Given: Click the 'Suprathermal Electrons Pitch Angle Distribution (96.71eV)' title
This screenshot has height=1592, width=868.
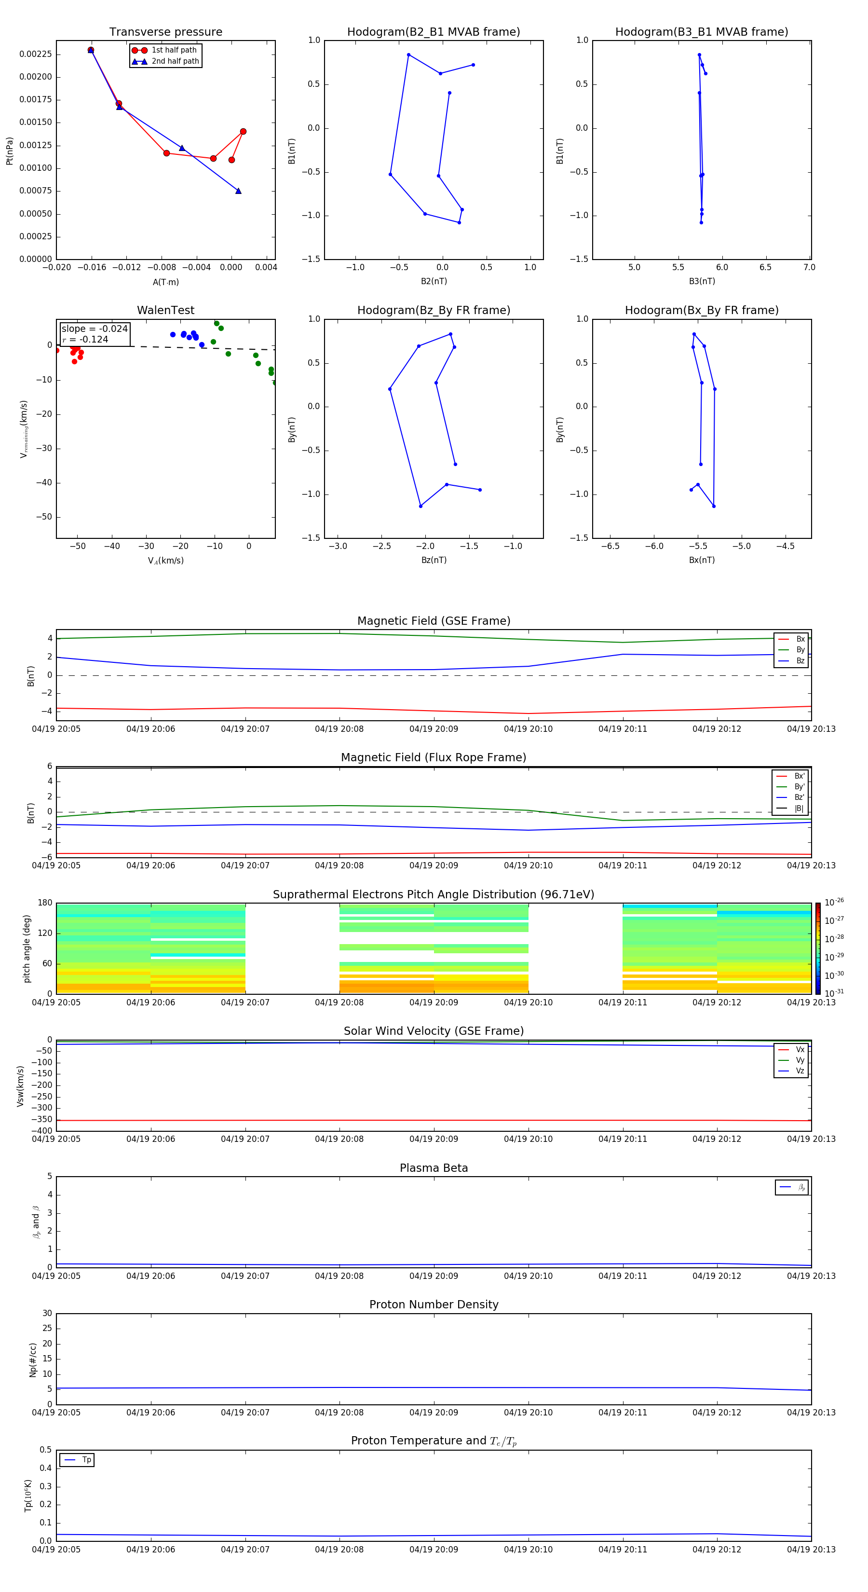Looking at the screenshot, I should pyautogui.click(x=434, y=895).
